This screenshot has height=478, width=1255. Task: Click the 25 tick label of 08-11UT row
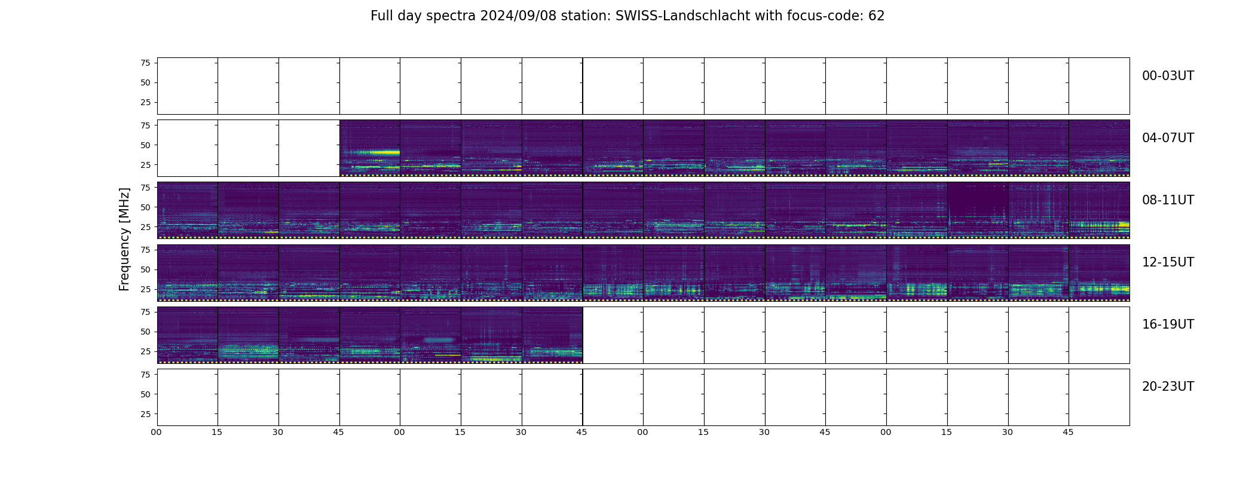point(145,227)
